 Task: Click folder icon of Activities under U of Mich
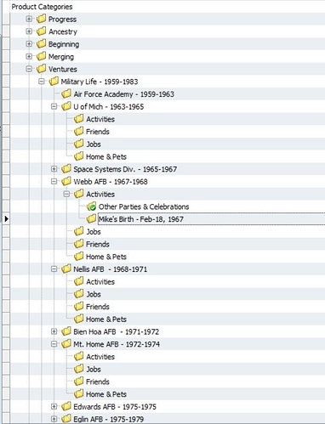78,119
